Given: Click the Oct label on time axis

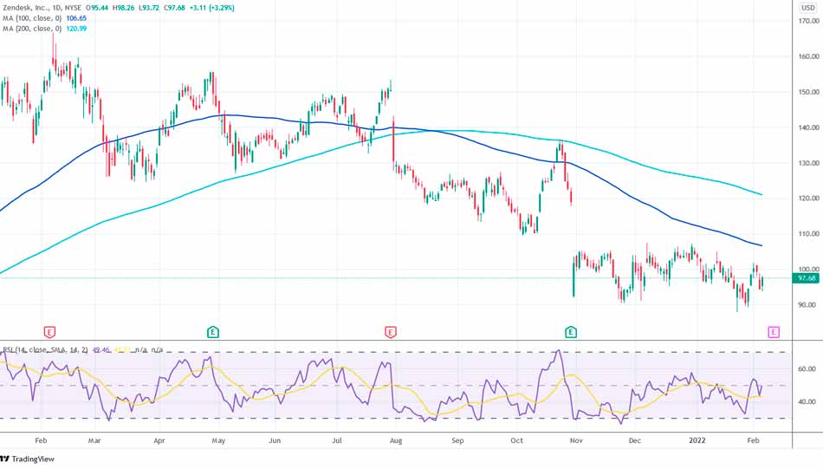Looking at the screenshot, I should [x=517, y=440].
